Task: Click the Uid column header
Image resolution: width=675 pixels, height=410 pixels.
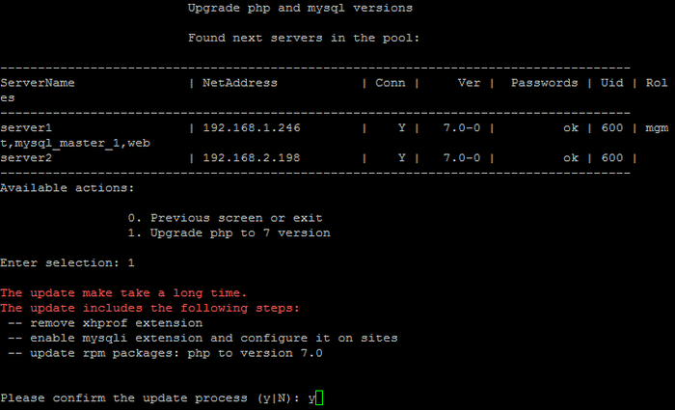Action: tap(611, 83)
